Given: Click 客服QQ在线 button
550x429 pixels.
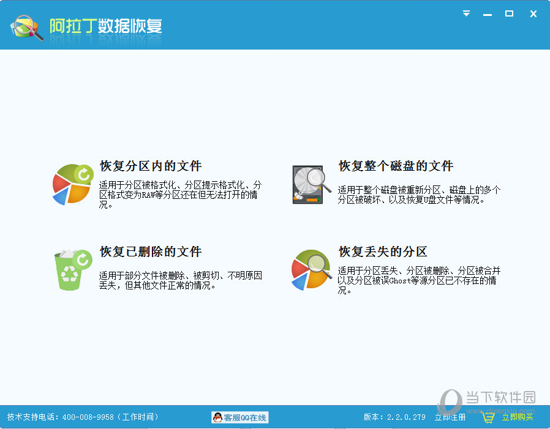Looking at the screenshot, I should click(240, 417).
